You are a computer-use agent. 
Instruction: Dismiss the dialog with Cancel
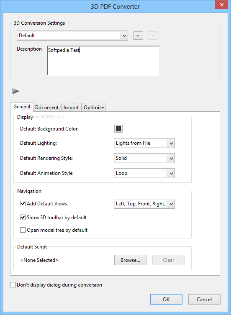click(204, 300)
